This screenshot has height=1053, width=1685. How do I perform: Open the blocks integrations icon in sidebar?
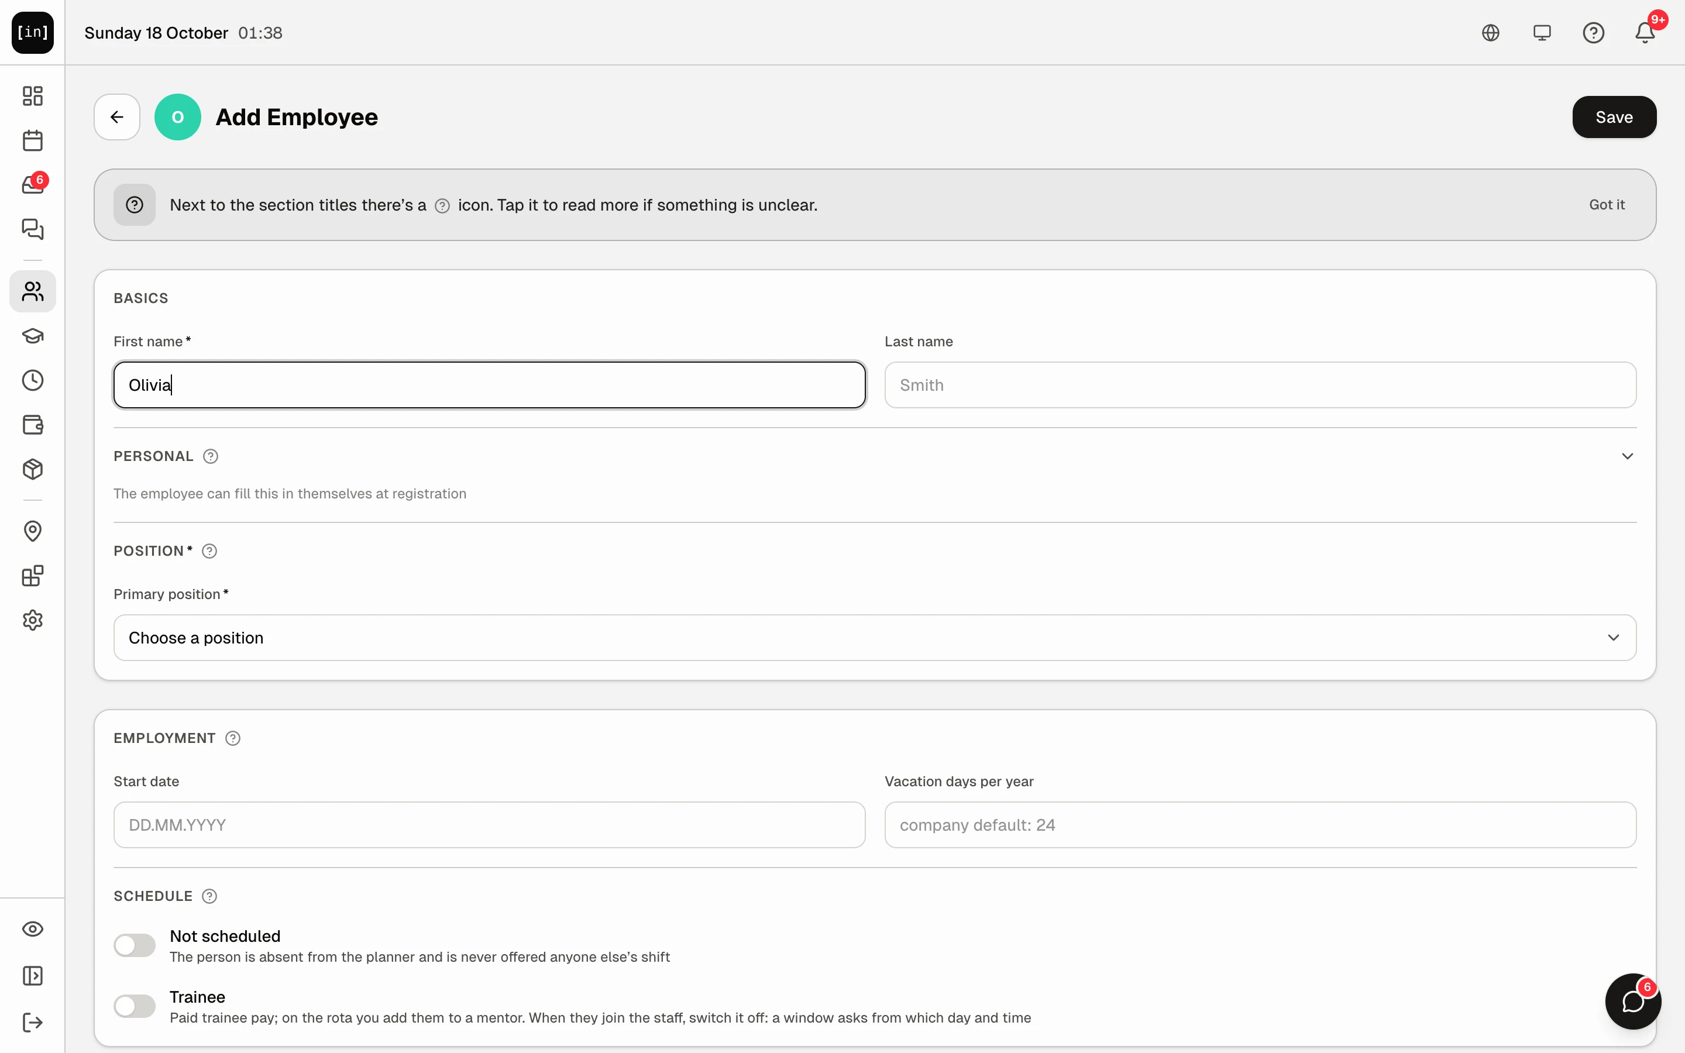(x=33, y=576)
